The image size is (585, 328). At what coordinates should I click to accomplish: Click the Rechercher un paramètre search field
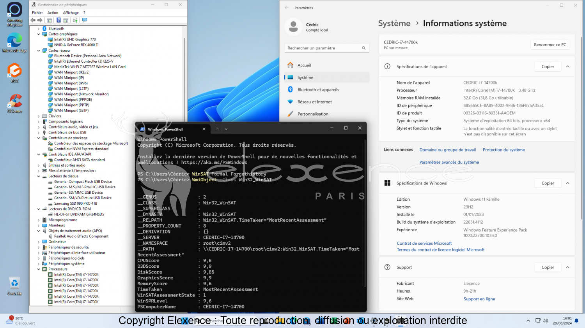point(327,48)
